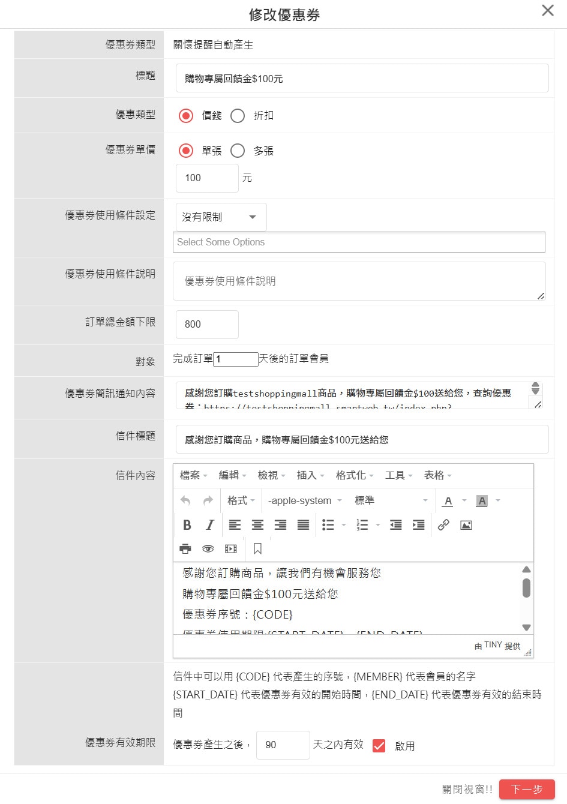Select 價錢 as the discount type
The image size is (567, 804).
click(x=186, y=115)
